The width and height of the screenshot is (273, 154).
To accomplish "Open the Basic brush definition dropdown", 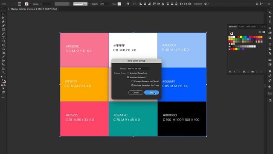I will click(89, 4).
